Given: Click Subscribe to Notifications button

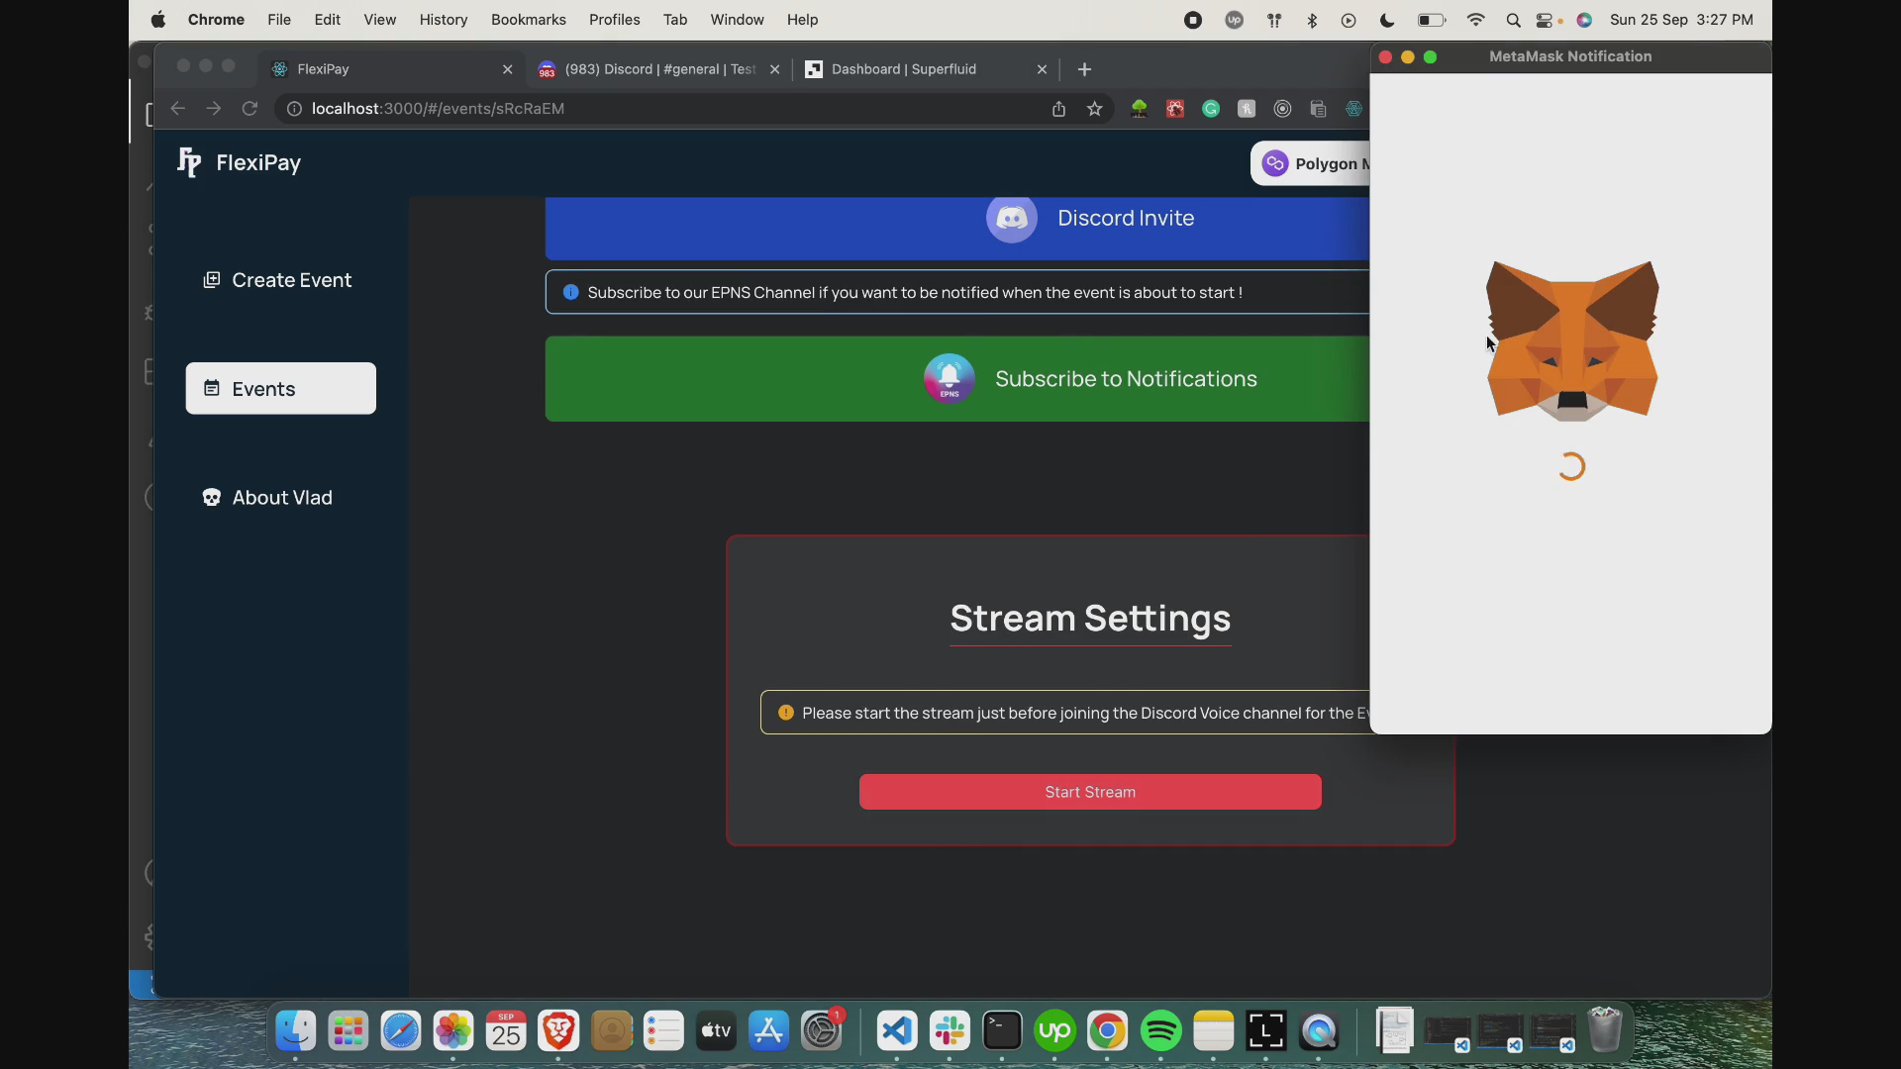Looking at the screenshot, I should pos(957,379).
